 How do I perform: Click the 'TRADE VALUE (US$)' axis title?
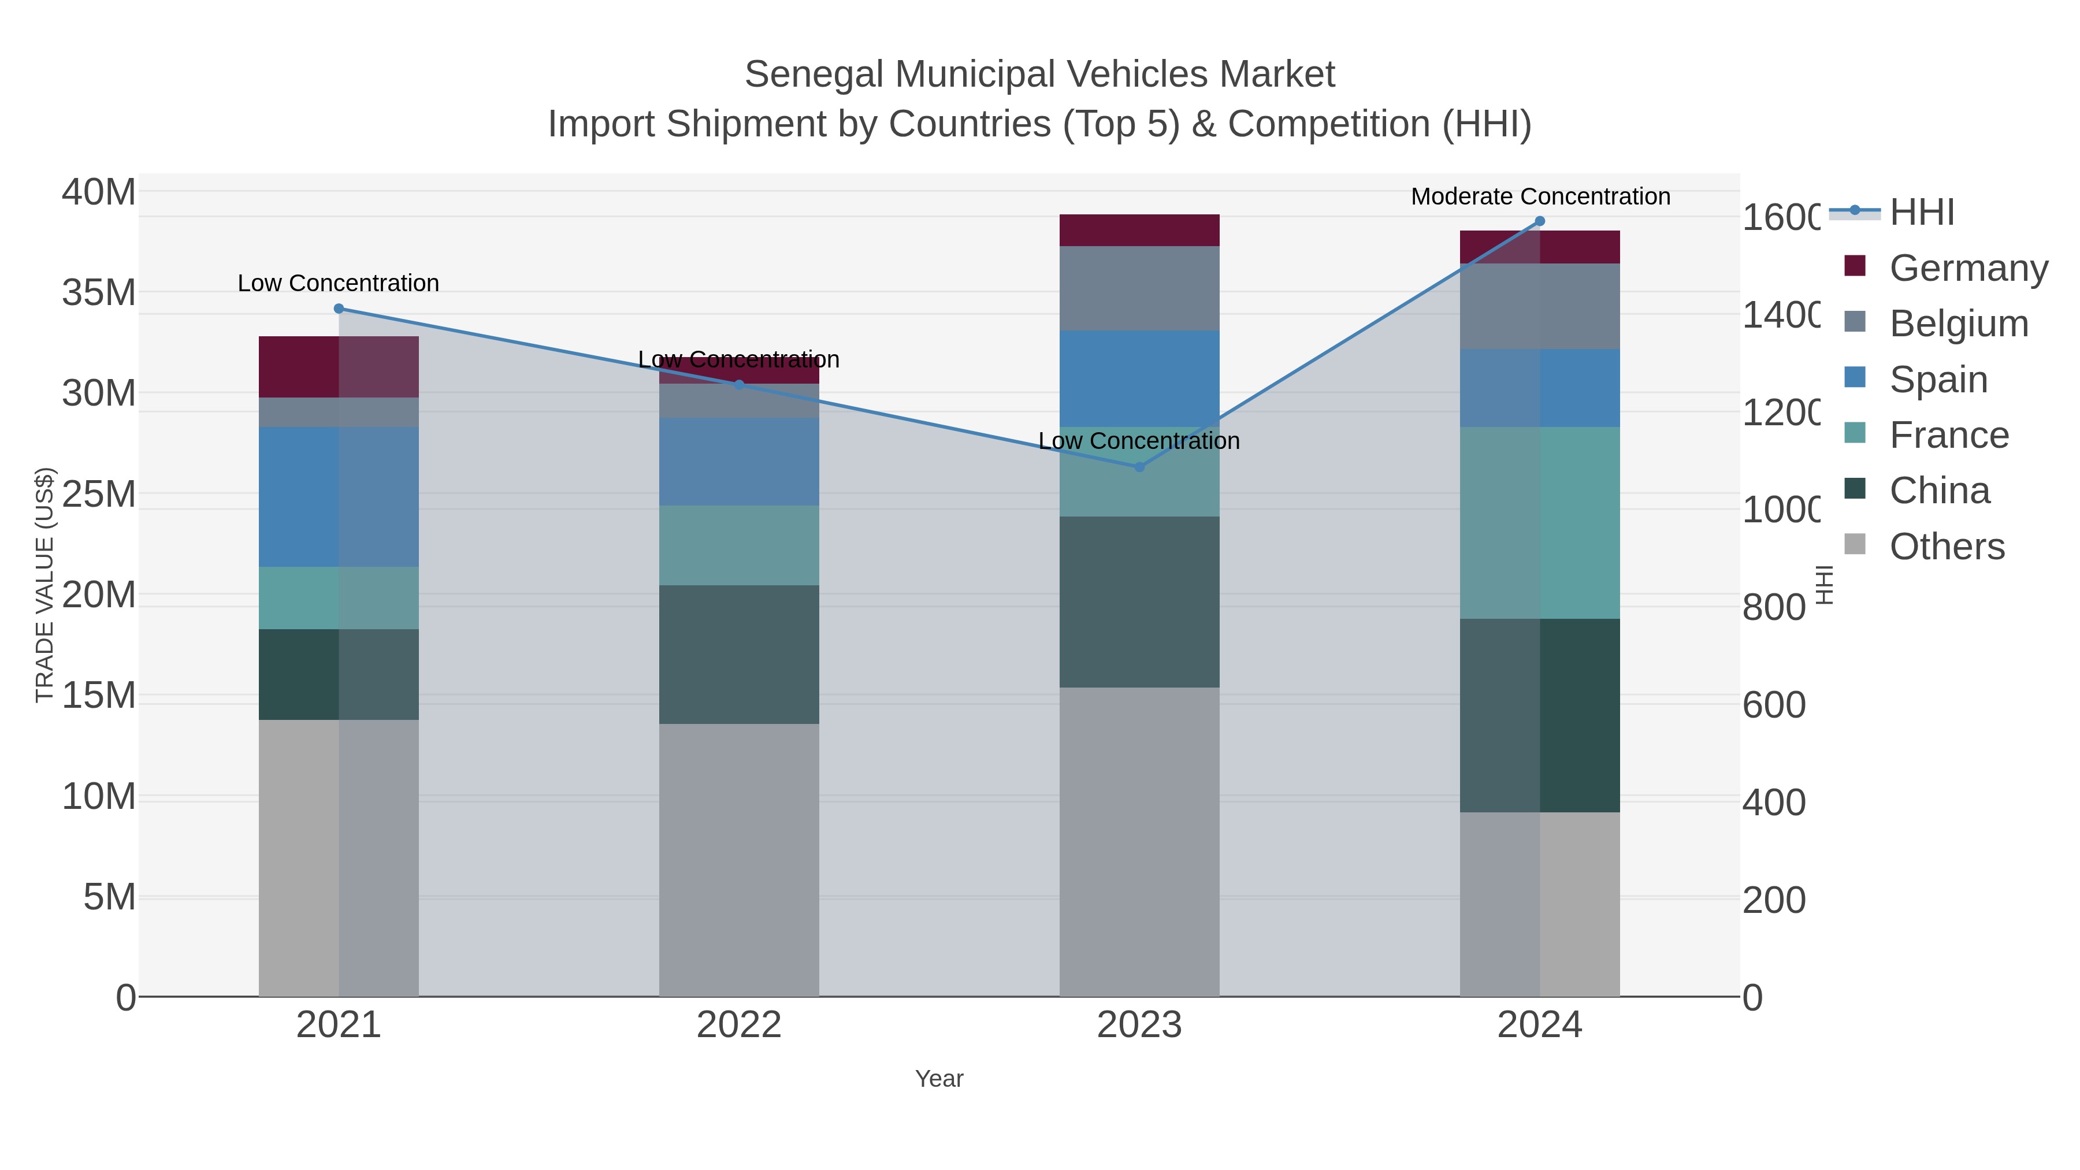coord(44,585)
